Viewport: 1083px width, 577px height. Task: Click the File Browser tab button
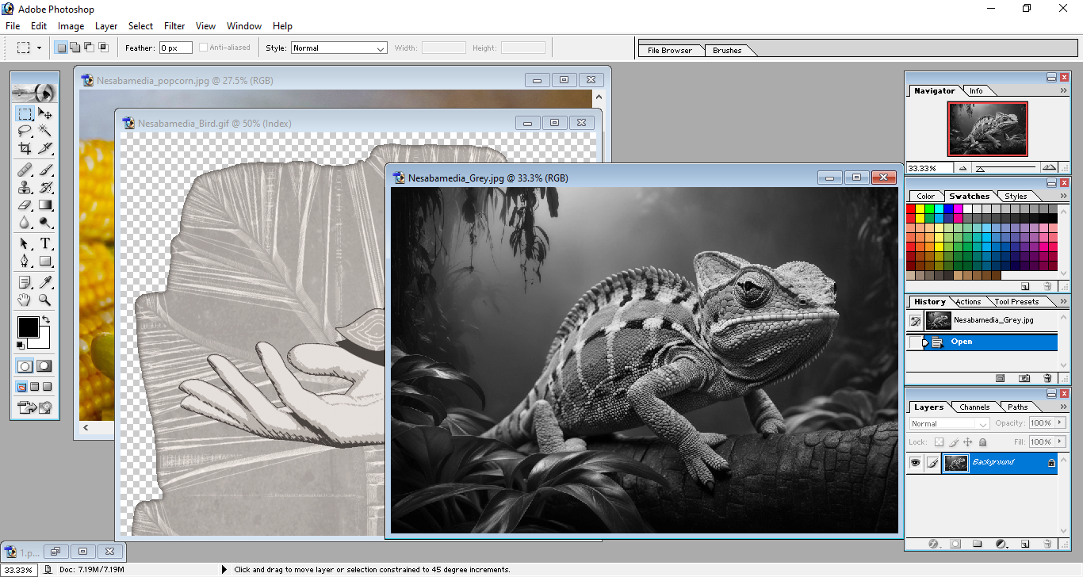tap(670, 51)
